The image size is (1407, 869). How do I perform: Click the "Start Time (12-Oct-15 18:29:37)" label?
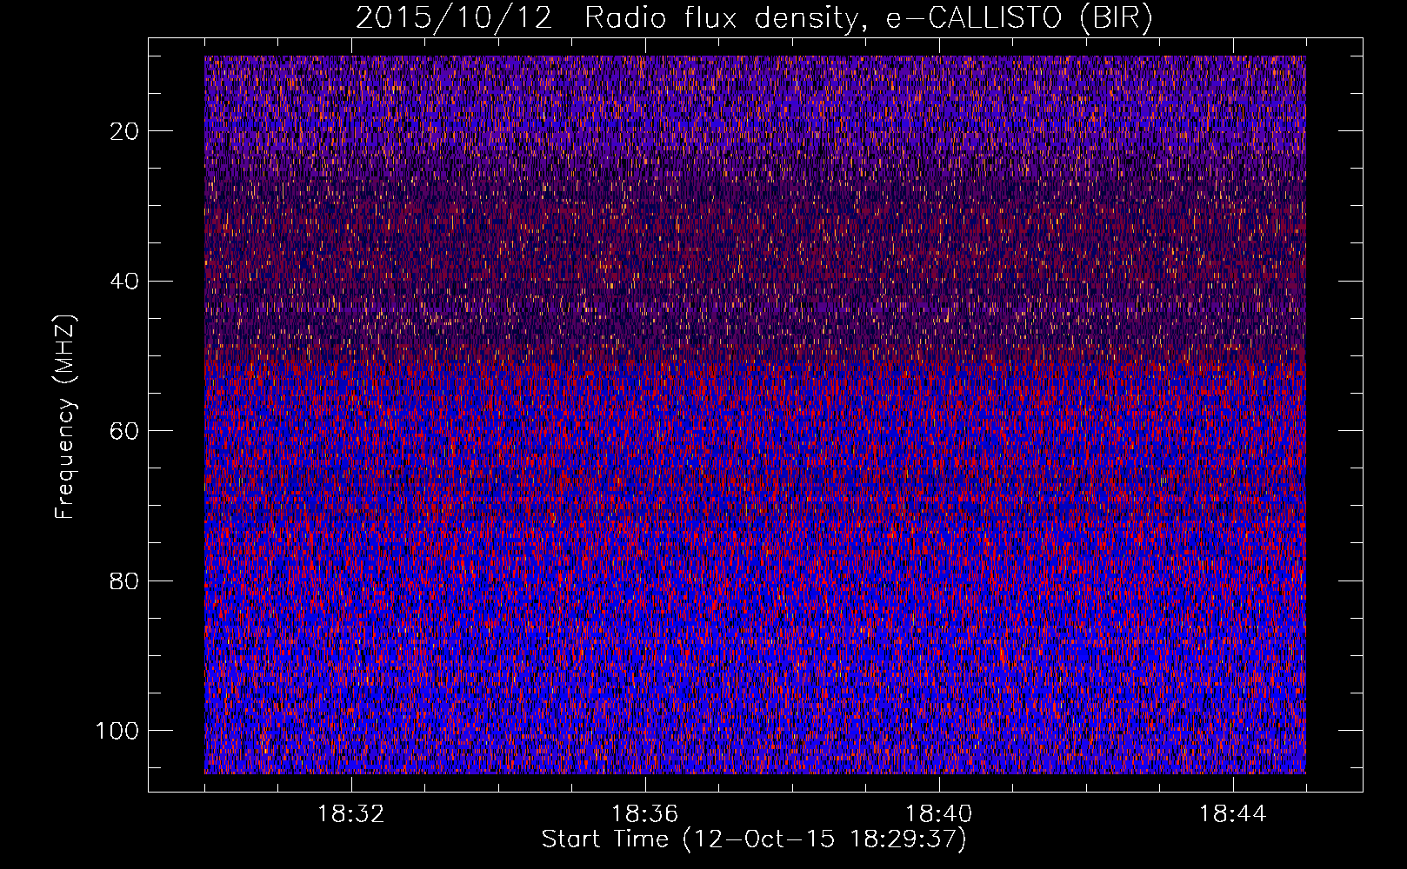(x=754, y=839)
